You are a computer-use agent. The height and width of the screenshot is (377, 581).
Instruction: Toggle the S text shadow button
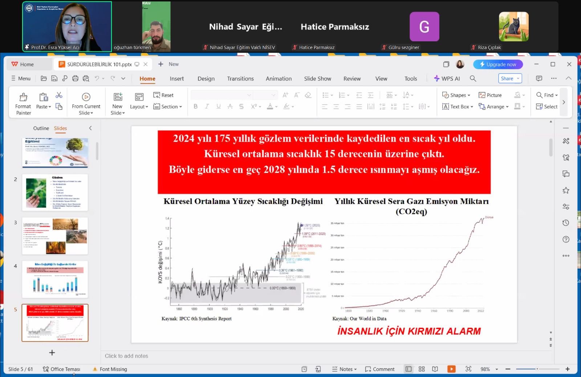(x=241, y=106)
